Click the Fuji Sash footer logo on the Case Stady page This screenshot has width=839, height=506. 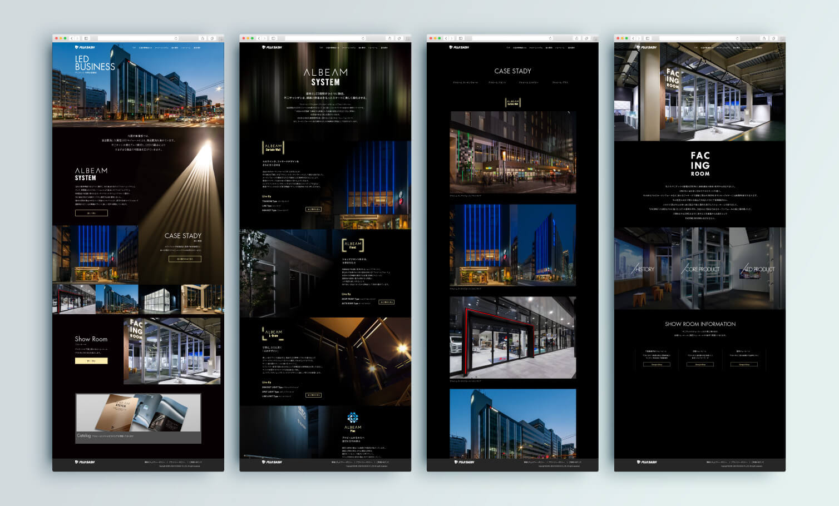tap(465, 462)
